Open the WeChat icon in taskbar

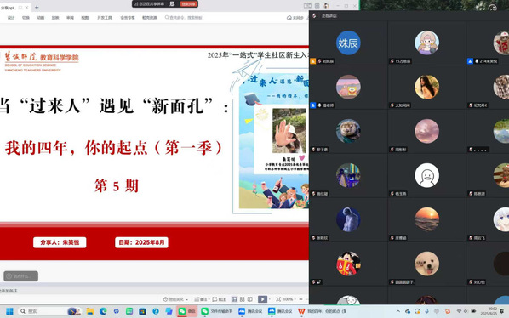(x=186, y=311)
